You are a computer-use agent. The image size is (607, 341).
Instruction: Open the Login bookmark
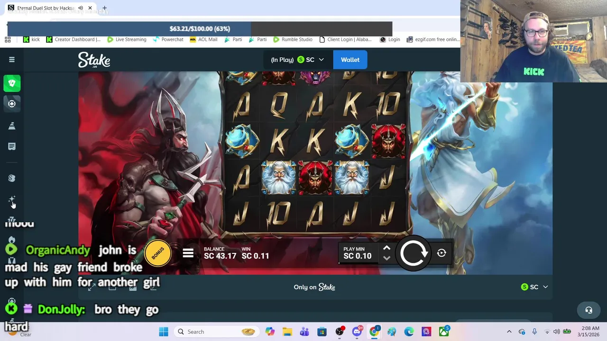pos(390,39)
